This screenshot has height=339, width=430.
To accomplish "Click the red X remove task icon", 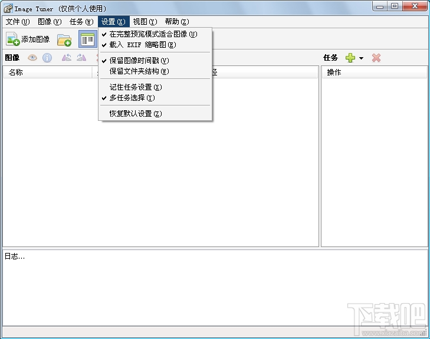I will 376,58.
